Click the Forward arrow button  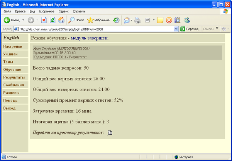(x=31, y=20)
